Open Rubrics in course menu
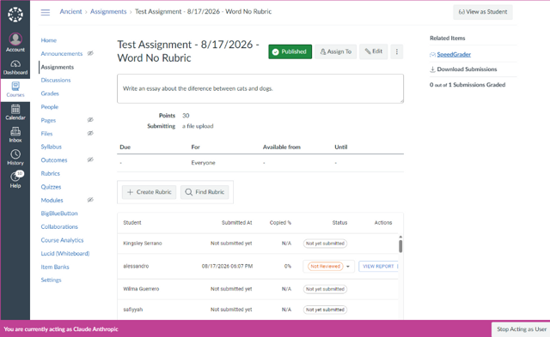This screenshot has height=337, width=550. 50,173
